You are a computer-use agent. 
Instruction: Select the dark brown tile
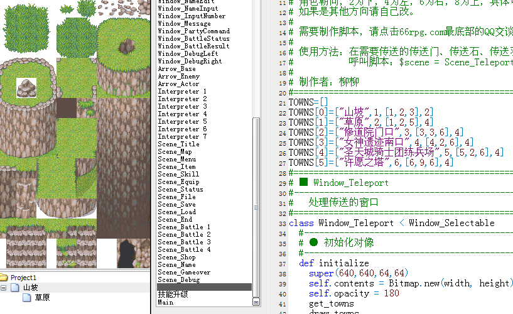[x=67, y=108]
